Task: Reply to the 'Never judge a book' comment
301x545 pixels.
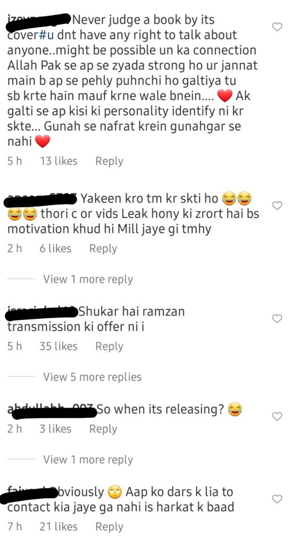Action: tap(110, 161)
